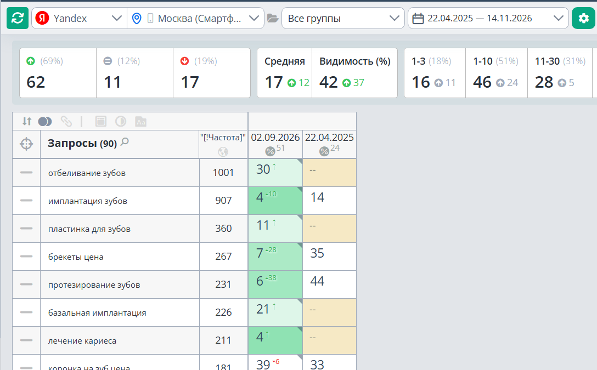This screenshot has height=370, width=597.
Task: Select the 1-10 positions summary card
Action: tap(497, 73)
